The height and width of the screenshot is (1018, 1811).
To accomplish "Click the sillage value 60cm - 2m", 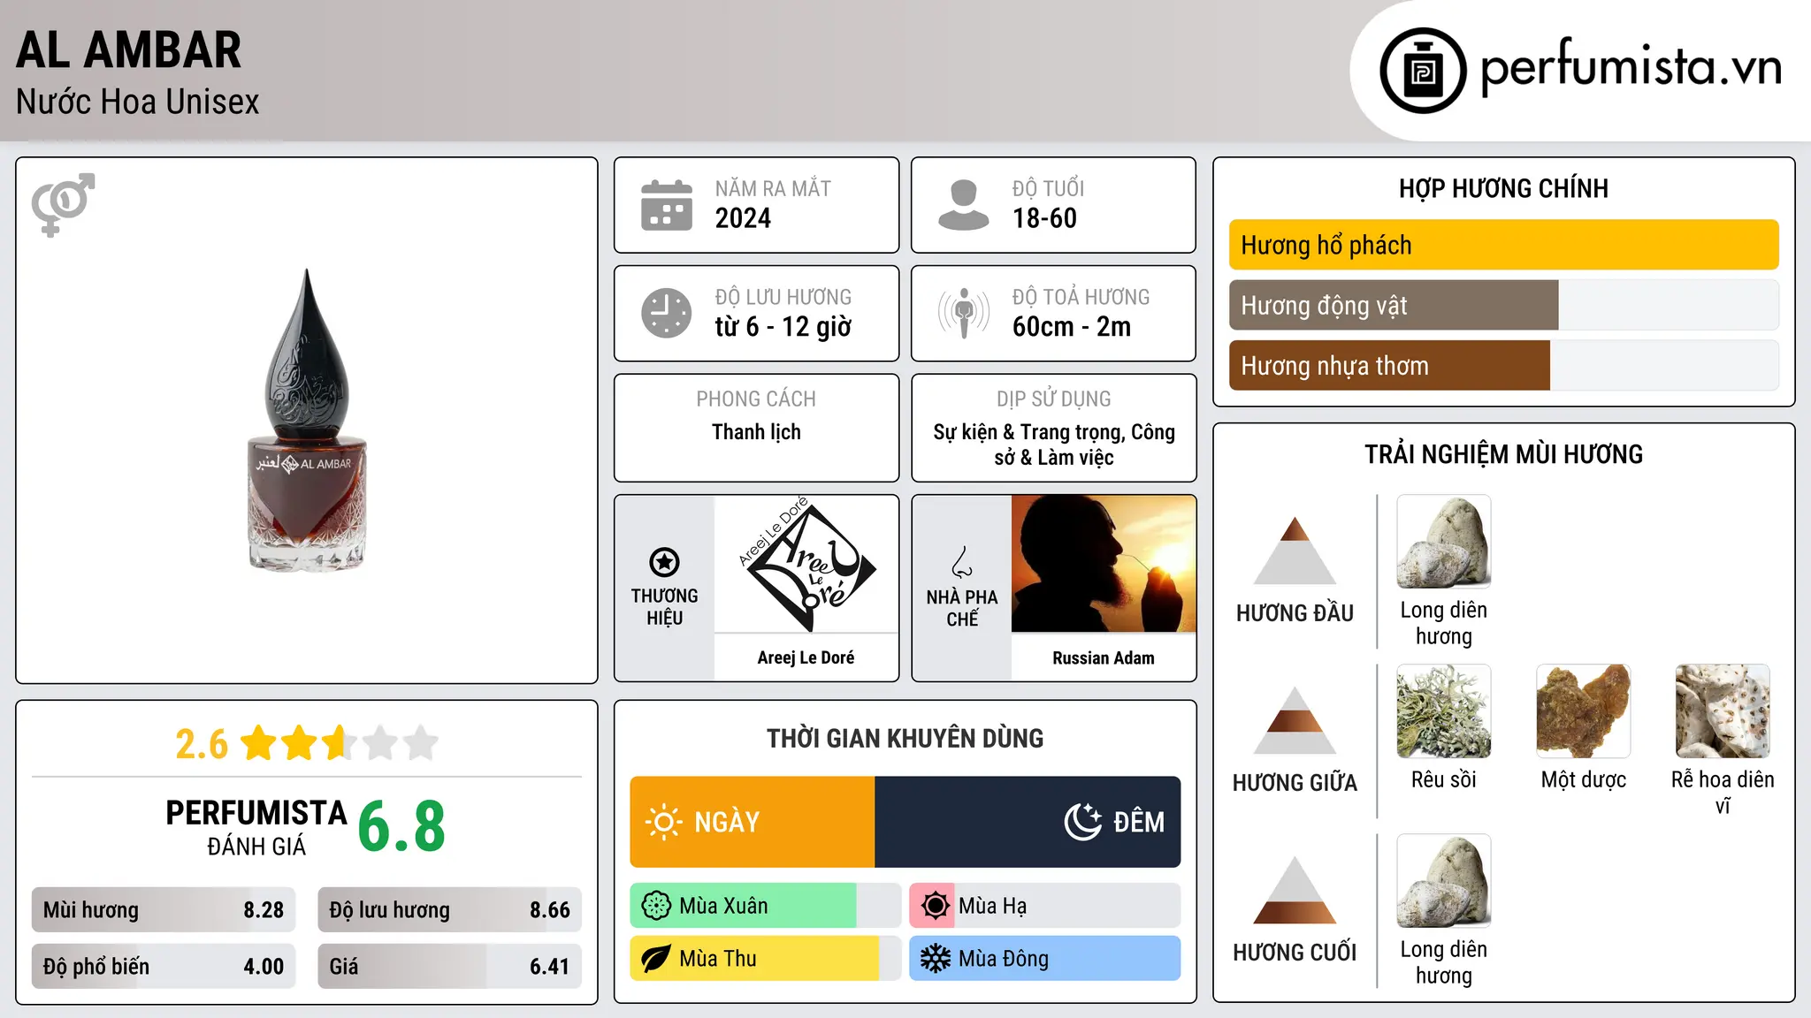I will coord(1072,327).
